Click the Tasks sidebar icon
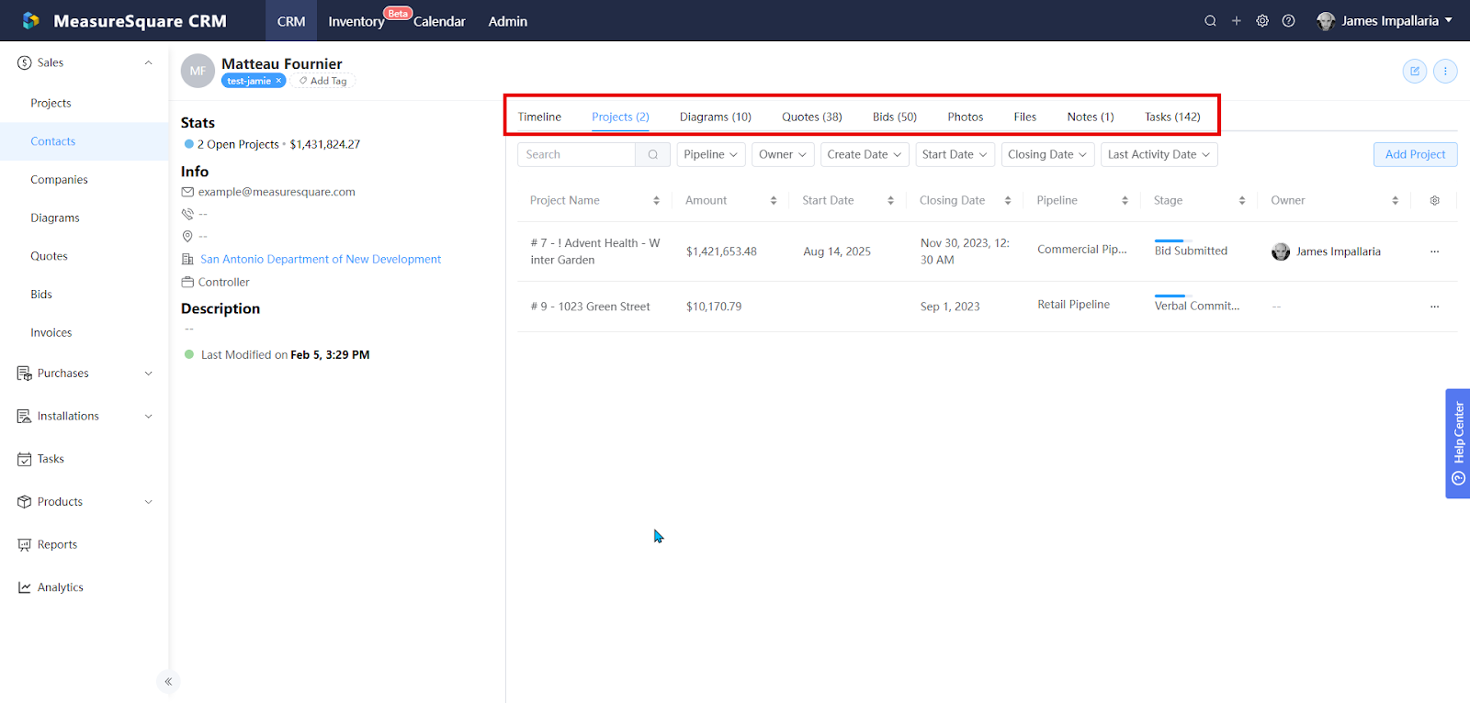1470x703 pixels. coord(25,459)
